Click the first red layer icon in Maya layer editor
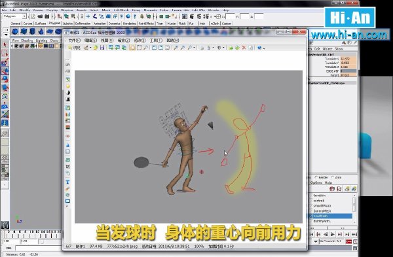Image resolution: width=393 pixels, height=257 pixels. click(x=332, y=189)
